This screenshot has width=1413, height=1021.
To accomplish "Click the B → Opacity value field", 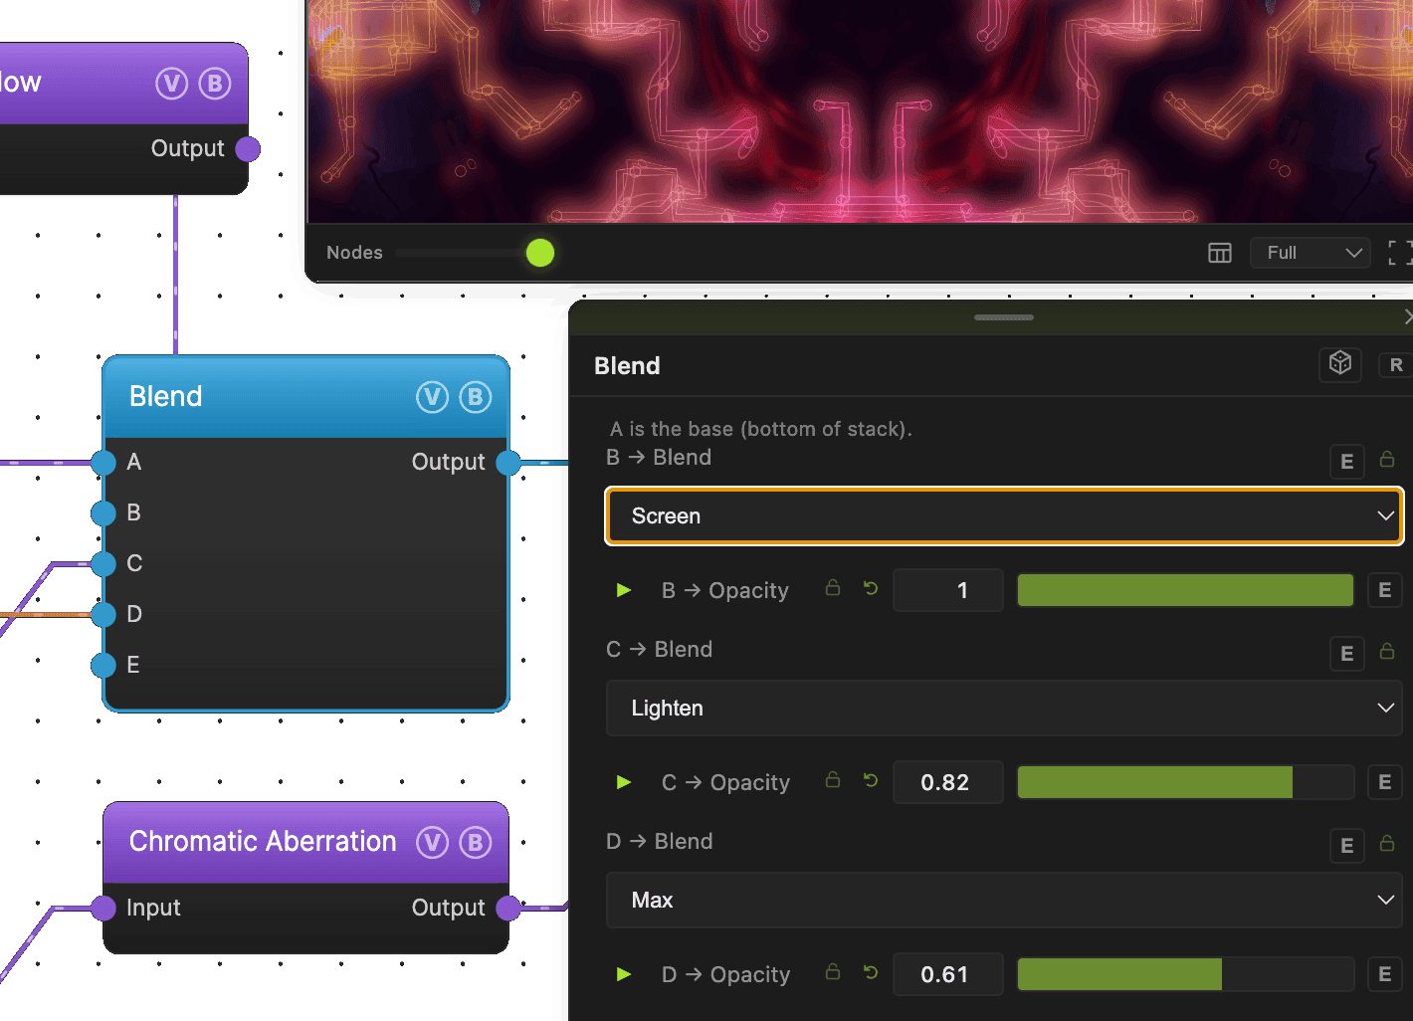I will (x=948, y=590).
